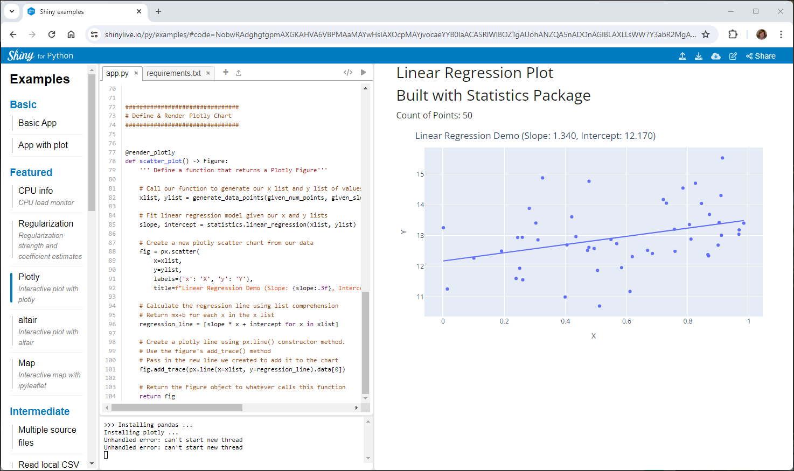Click the Intermediate section heading

coord(39,411)
